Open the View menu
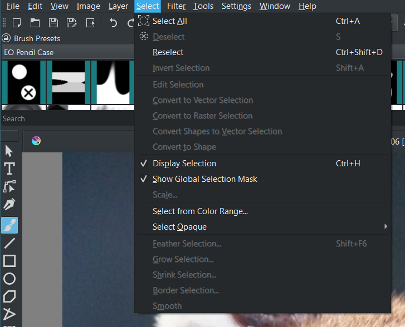Viewport: 405px width, 327px height. 60,6
